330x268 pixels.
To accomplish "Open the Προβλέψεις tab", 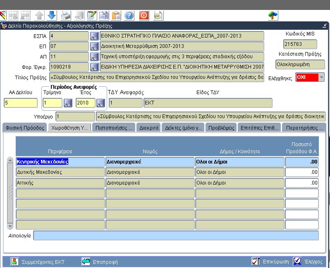I will tap(221, 128).
